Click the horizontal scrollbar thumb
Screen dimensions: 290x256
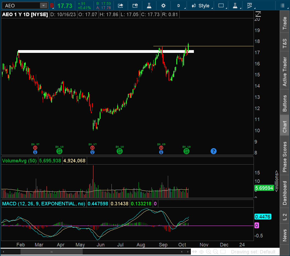pyautogui.click(x=51, y=252)
